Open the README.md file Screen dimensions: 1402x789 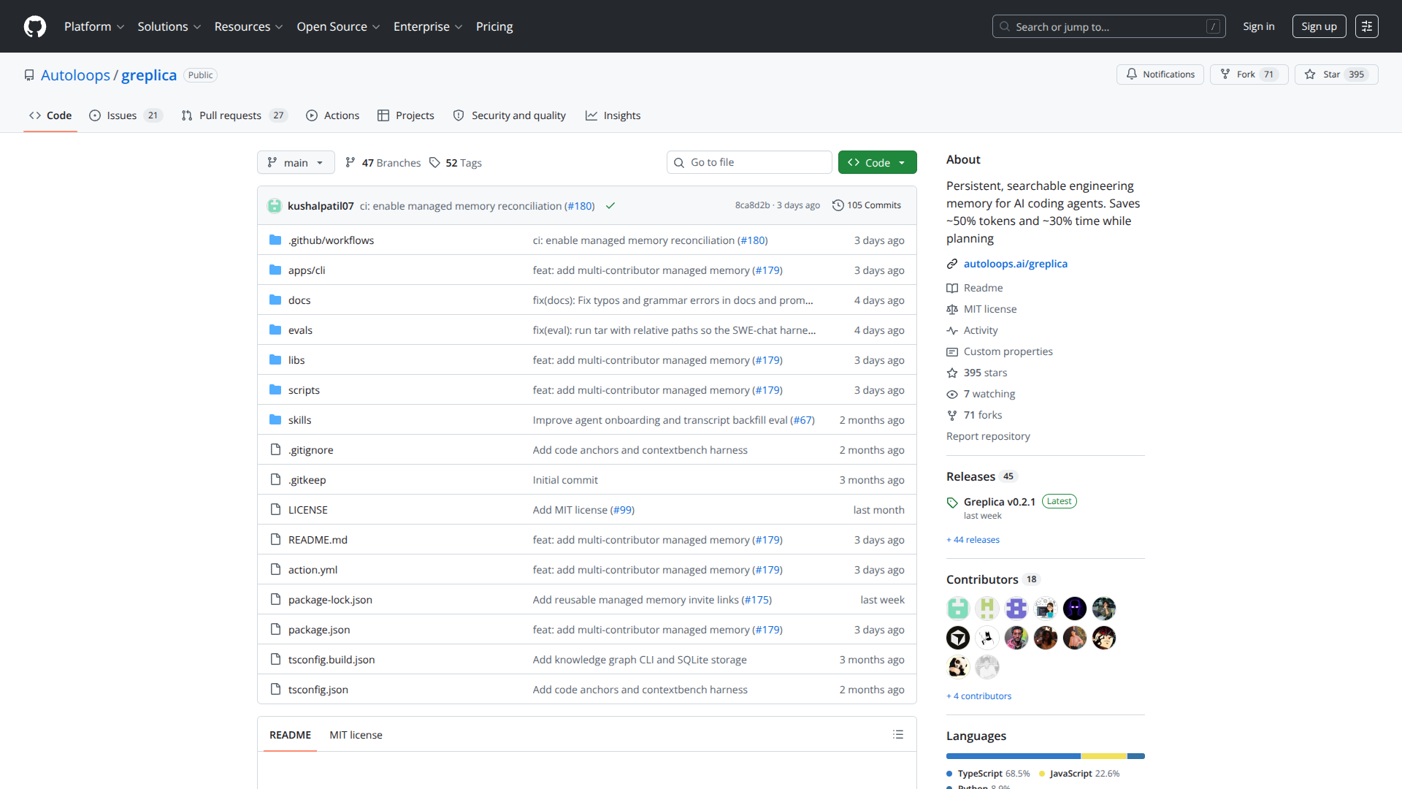tap(318, 540)
